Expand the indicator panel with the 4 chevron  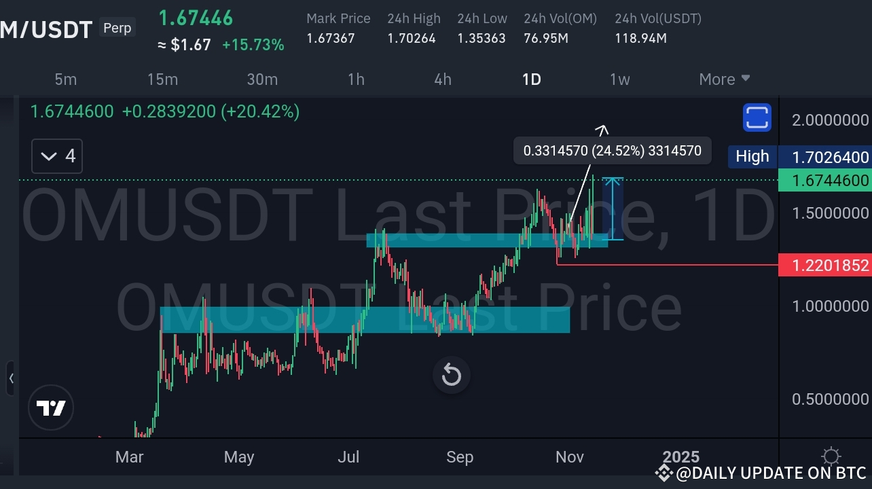(x=56, y=156)
